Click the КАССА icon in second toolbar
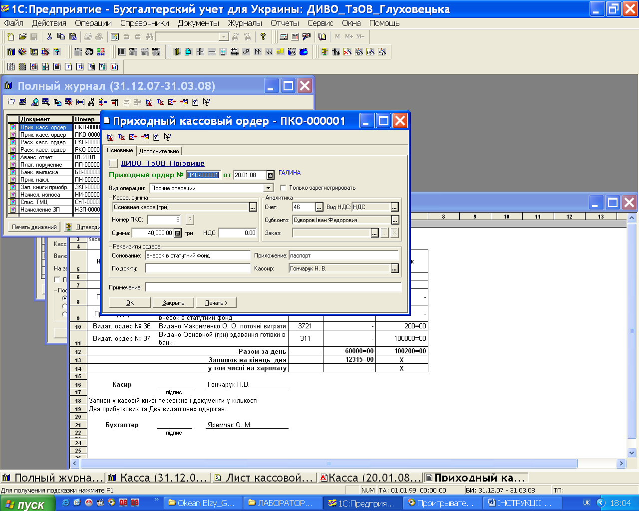 point(292,52)
